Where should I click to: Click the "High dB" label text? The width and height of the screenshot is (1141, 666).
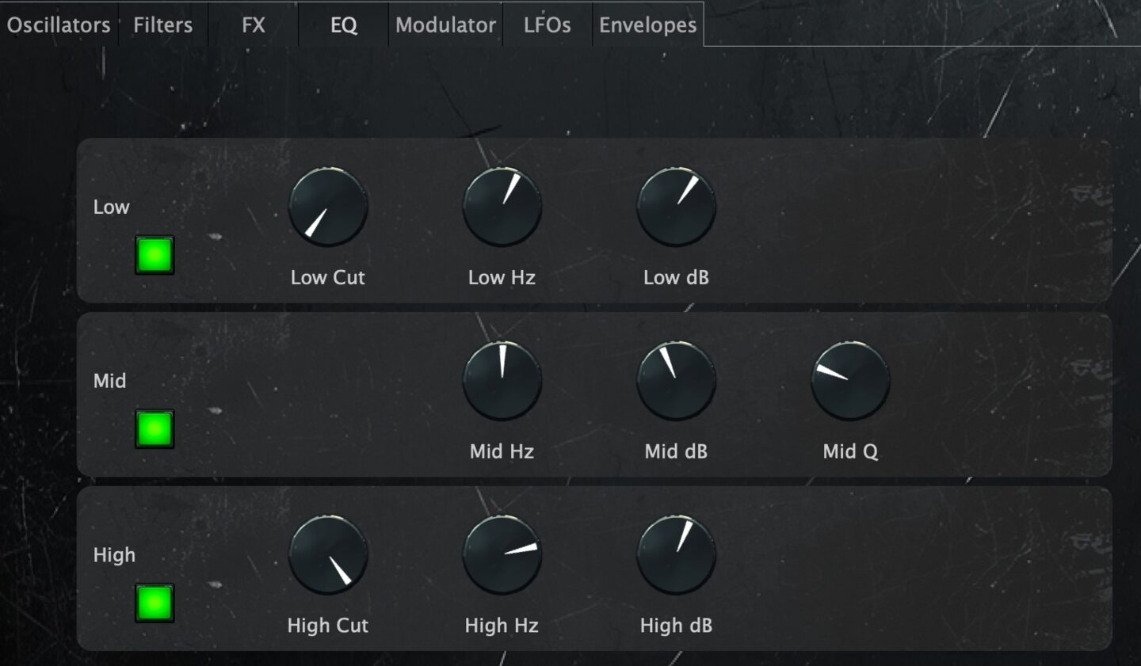[x=676, y=626]
